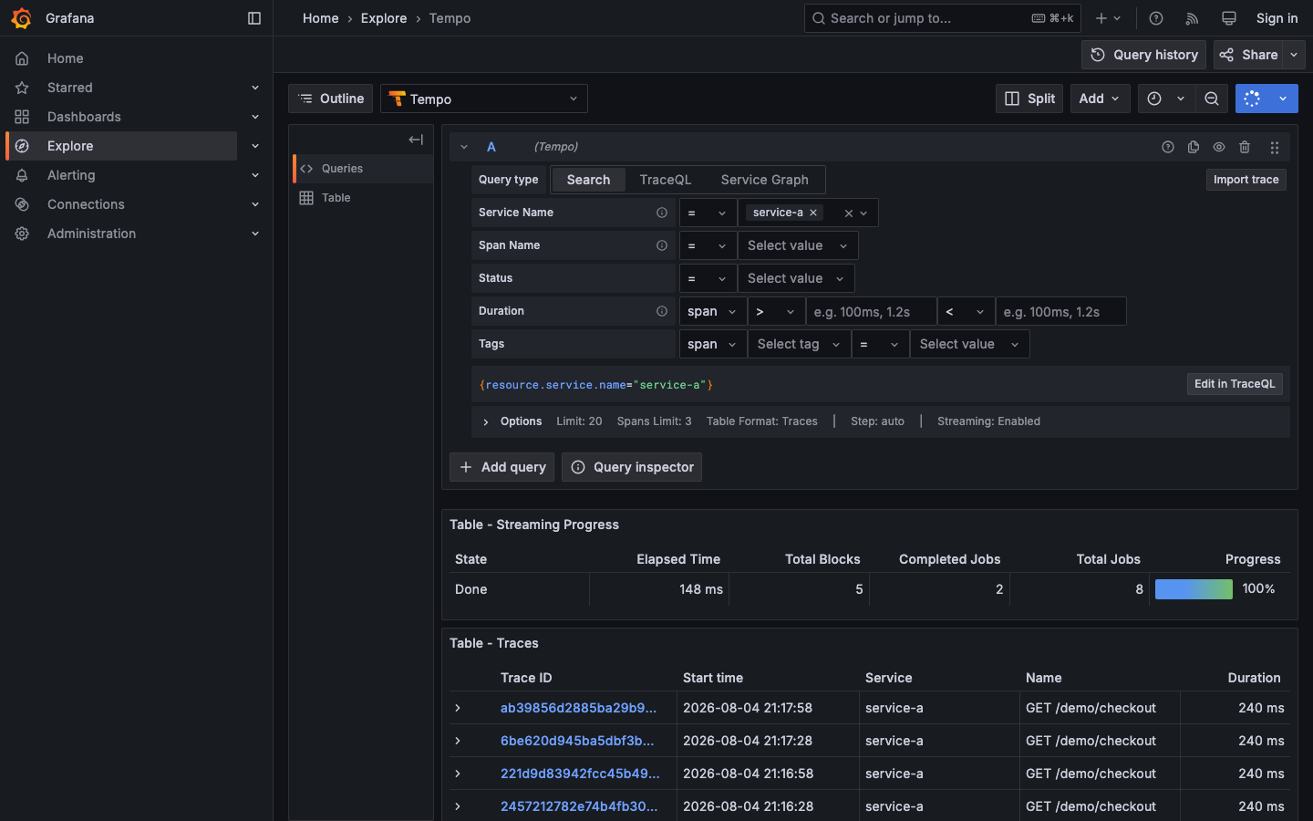Image resolution: width=1313 pixels, height=821 pixels.
Task: Open the Service Name operator dropdown
Action: pyautogui.click(x=708, y=213)
